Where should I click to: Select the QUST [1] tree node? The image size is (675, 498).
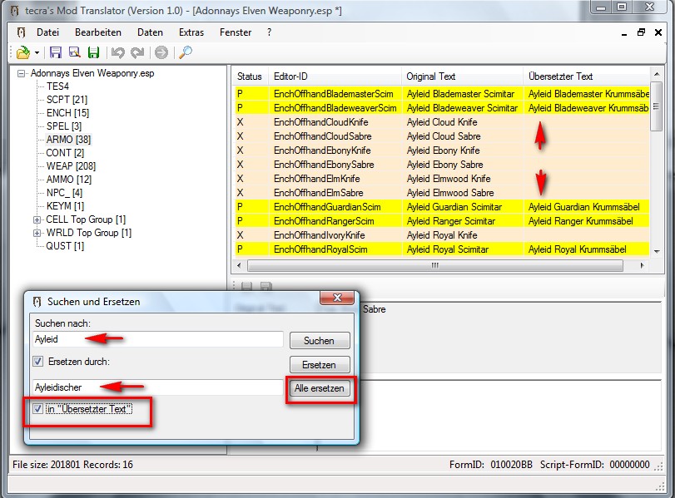pyautogui.click(x=65, y=246)
